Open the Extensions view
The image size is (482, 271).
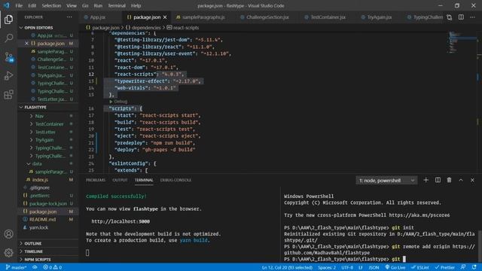pyautogui.click(x=8, y=94)
